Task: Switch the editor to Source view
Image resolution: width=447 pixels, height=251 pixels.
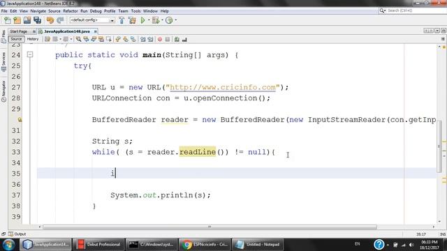Action: (16, 39)
